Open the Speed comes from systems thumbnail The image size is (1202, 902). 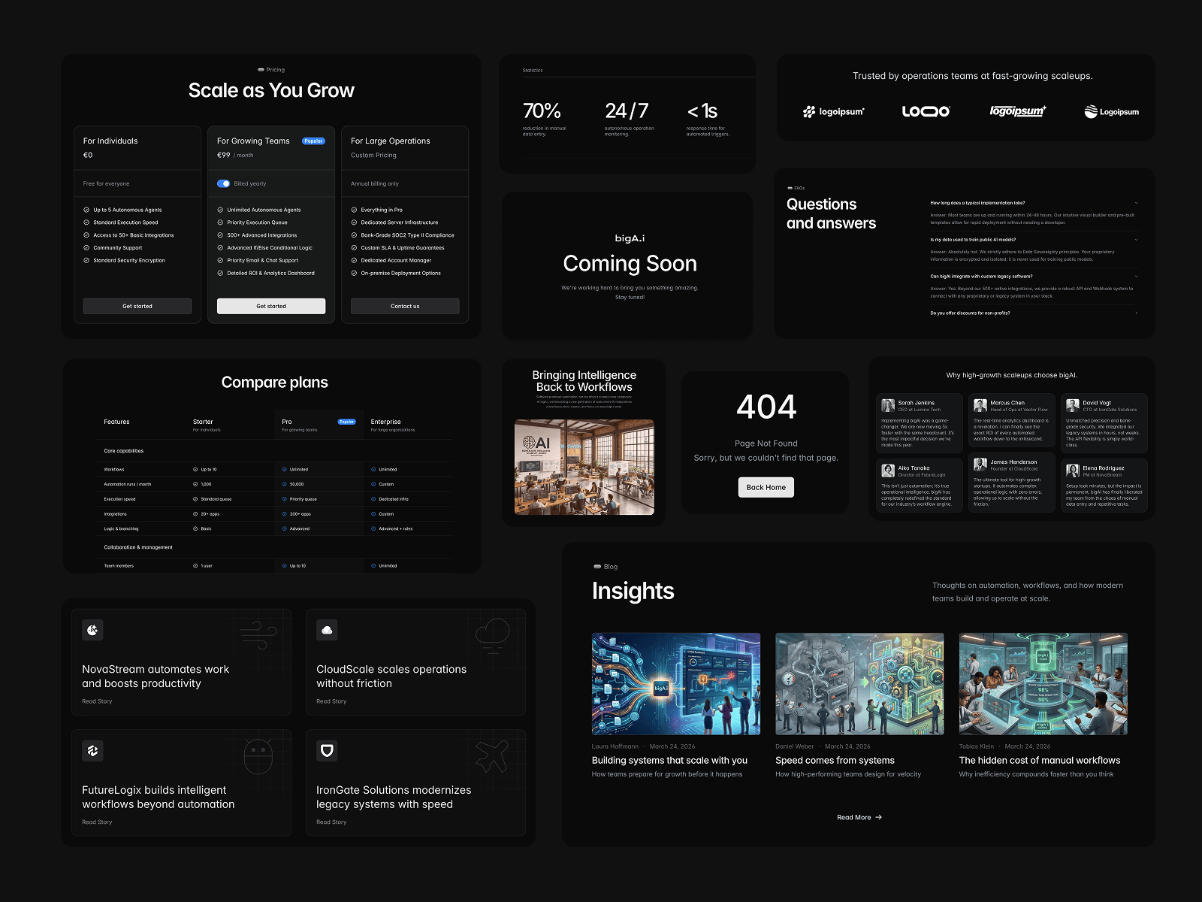pyautogui.click(x=859, y=684)
